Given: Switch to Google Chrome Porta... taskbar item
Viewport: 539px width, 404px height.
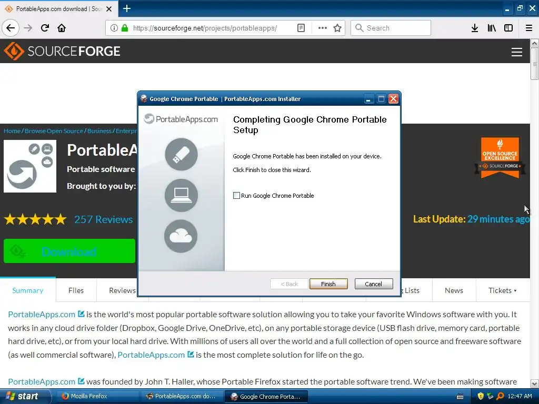Looking at the screenshot, I should coord(266,397).
